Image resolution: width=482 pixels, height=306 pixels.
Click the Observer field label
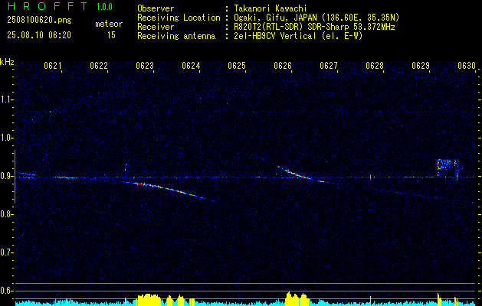point(156,8)
